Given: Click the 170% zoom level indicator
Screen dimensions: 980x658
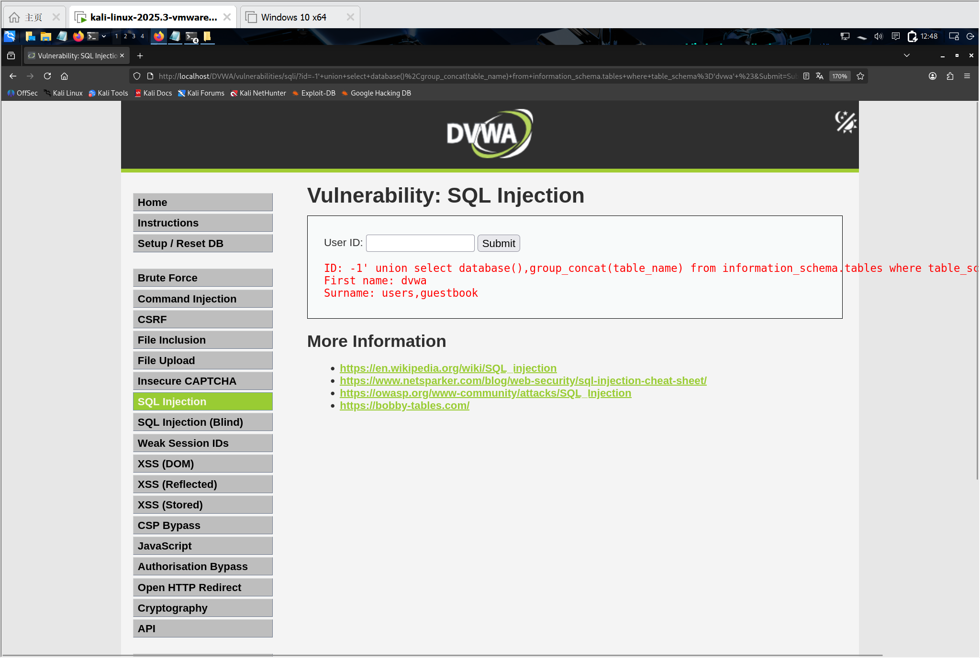Looking at the screenshot, I should coord(839,76).
